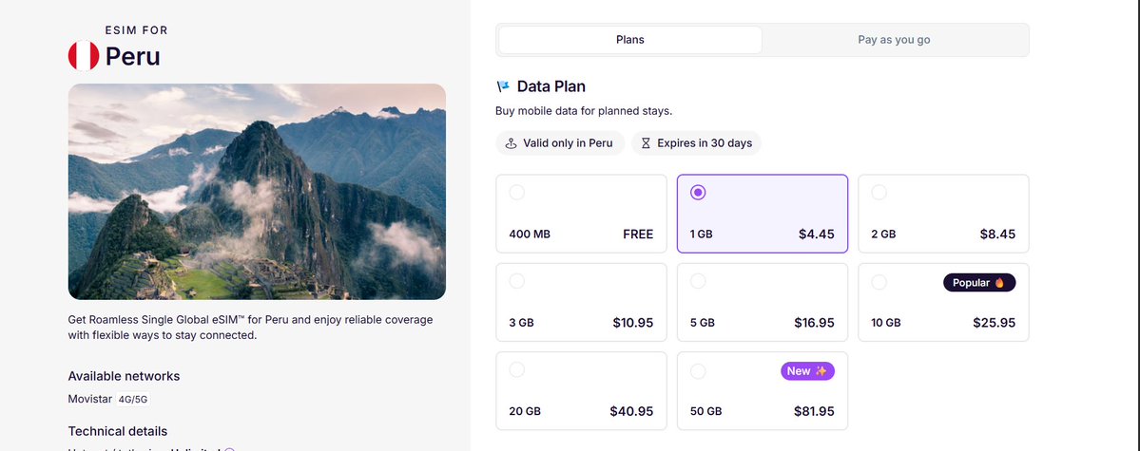
Task: Select the 1 GB plan radio button
Action: coord(698,193)
